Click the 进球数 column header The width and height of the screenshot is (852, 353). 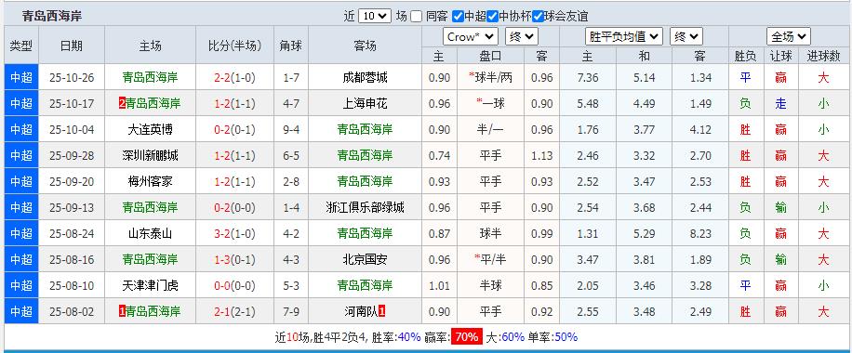pyautogui.click(x=823, y=56)
